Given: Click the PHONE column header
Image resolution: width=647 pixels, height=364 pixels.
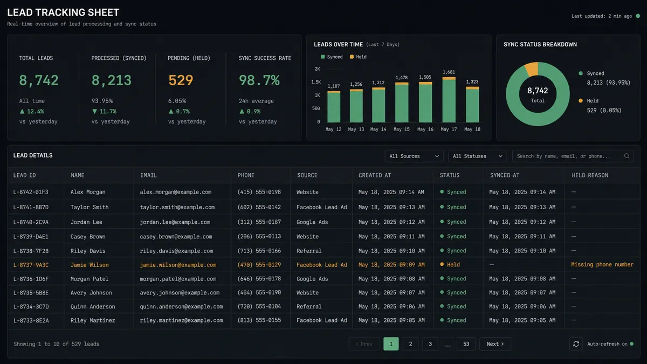Looking at the screenshot, I should (x=246, y=175).
